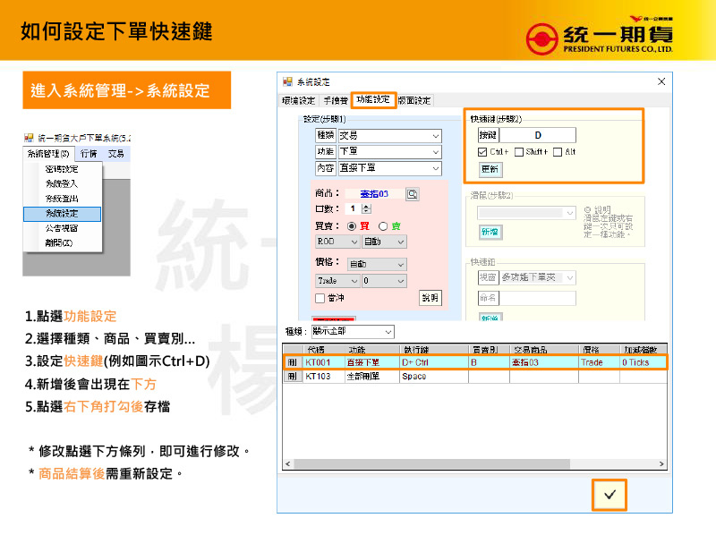Choose 系統登入 from the menu
The image size is (716, 535).
(x=62, y=184)
